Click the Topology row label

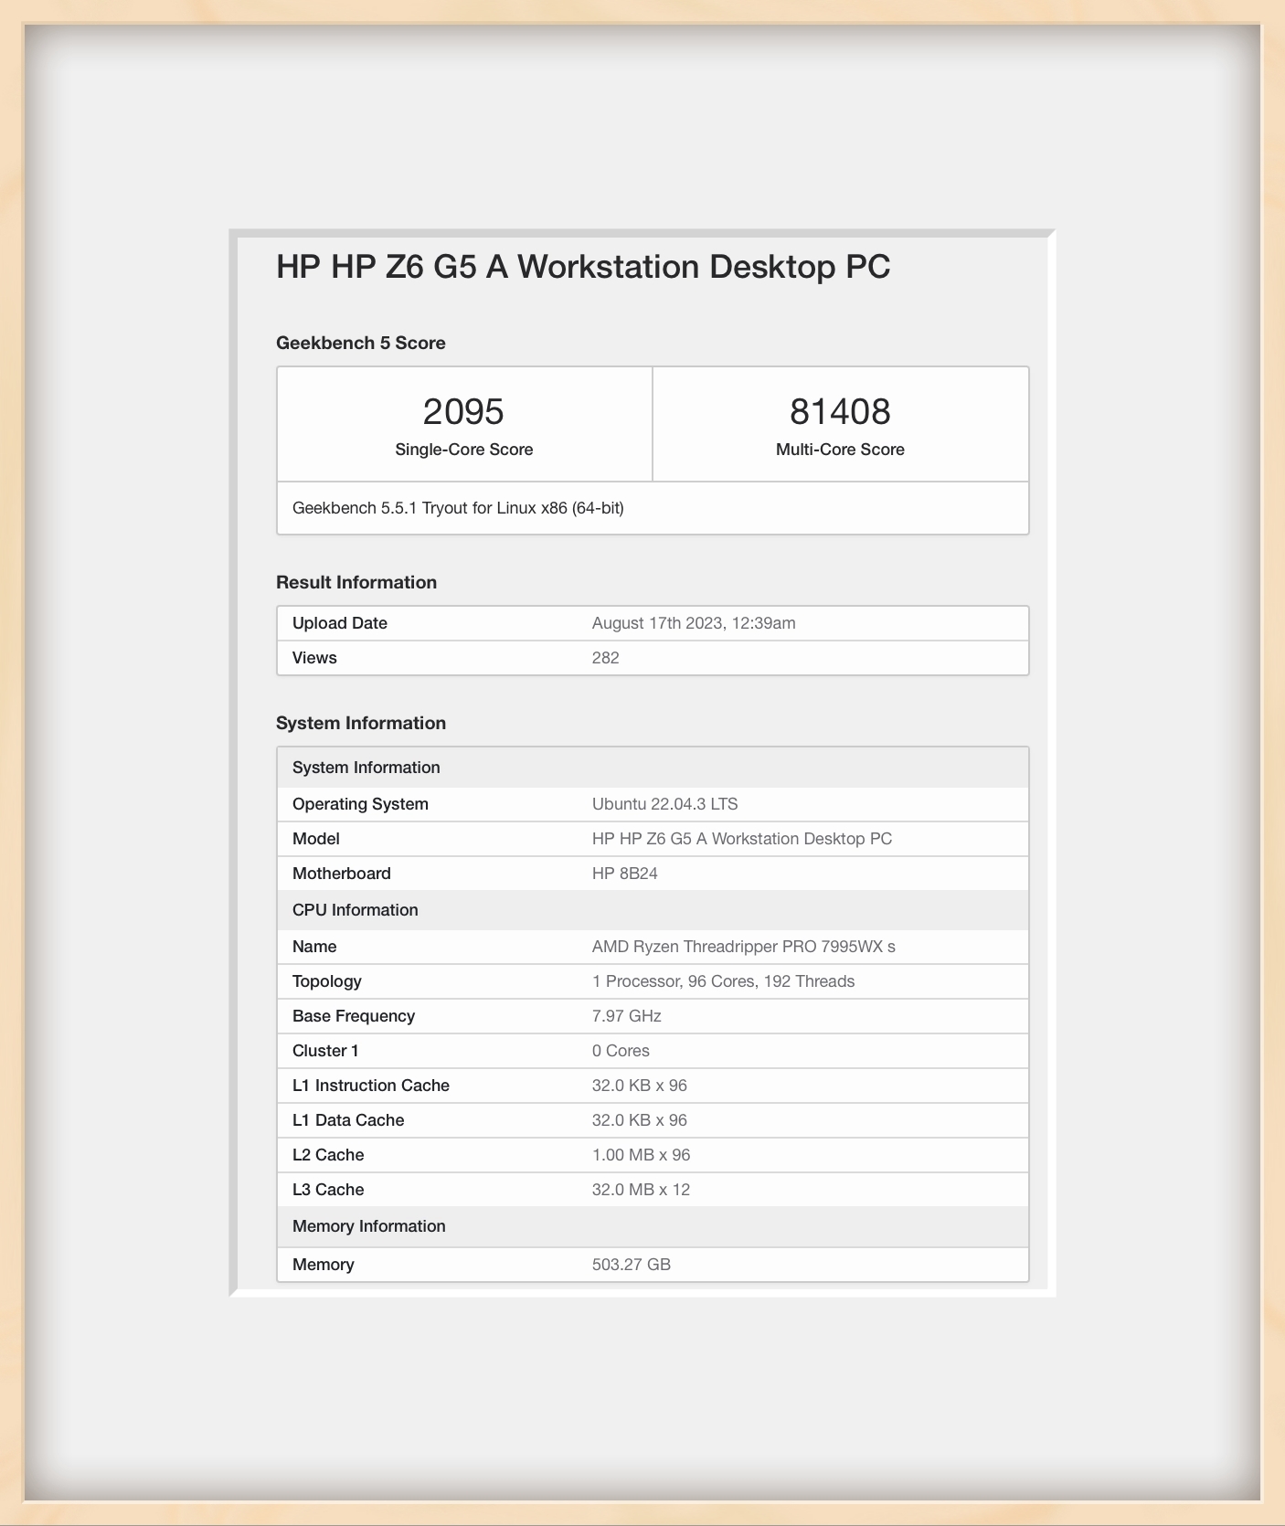(x=327, y=981)
